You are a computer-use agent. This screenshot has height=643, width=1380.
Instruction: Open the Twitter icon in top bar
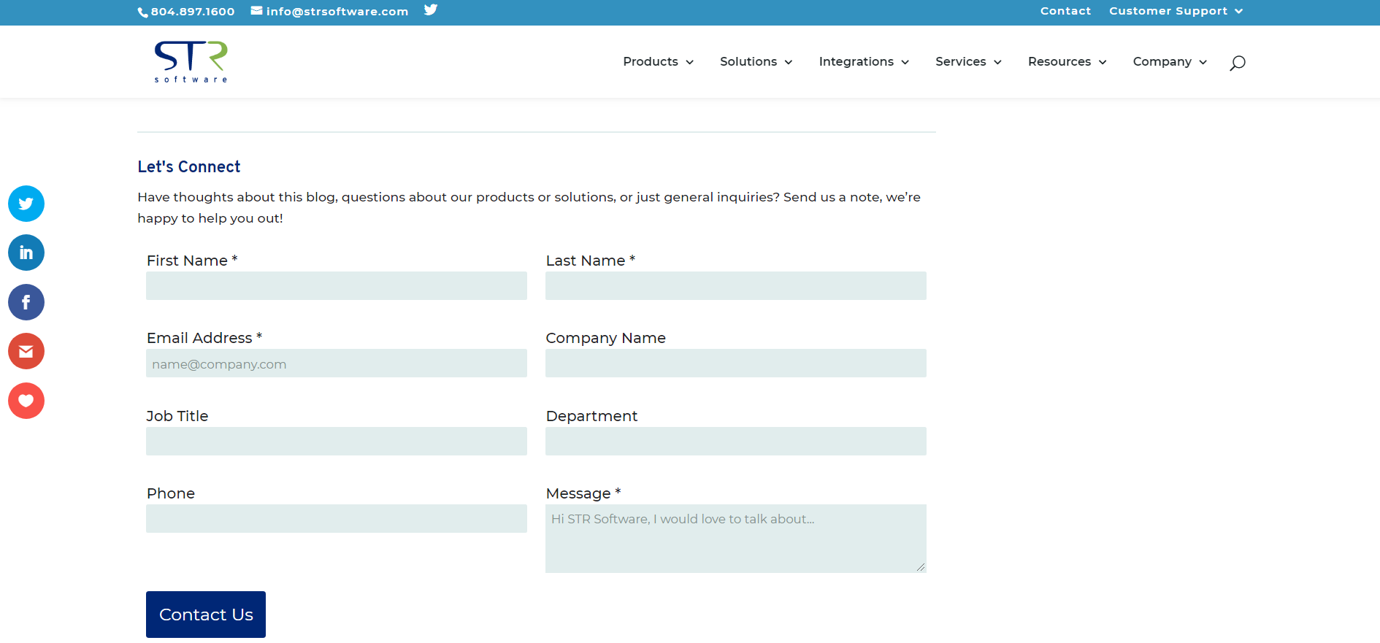[431, 10]
